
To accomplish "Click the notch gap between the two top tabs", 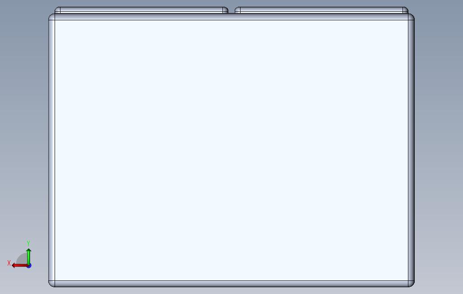I will click(x=231, y=11).
